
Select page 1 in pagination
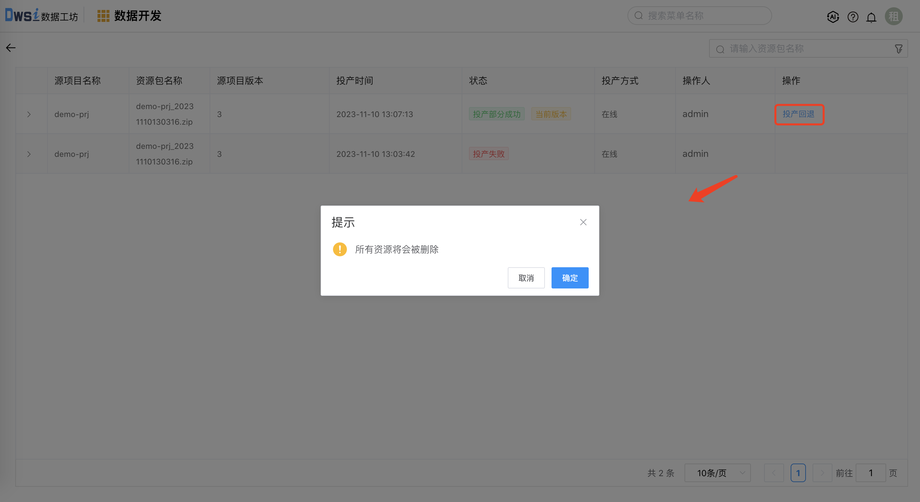pos(798,473)
